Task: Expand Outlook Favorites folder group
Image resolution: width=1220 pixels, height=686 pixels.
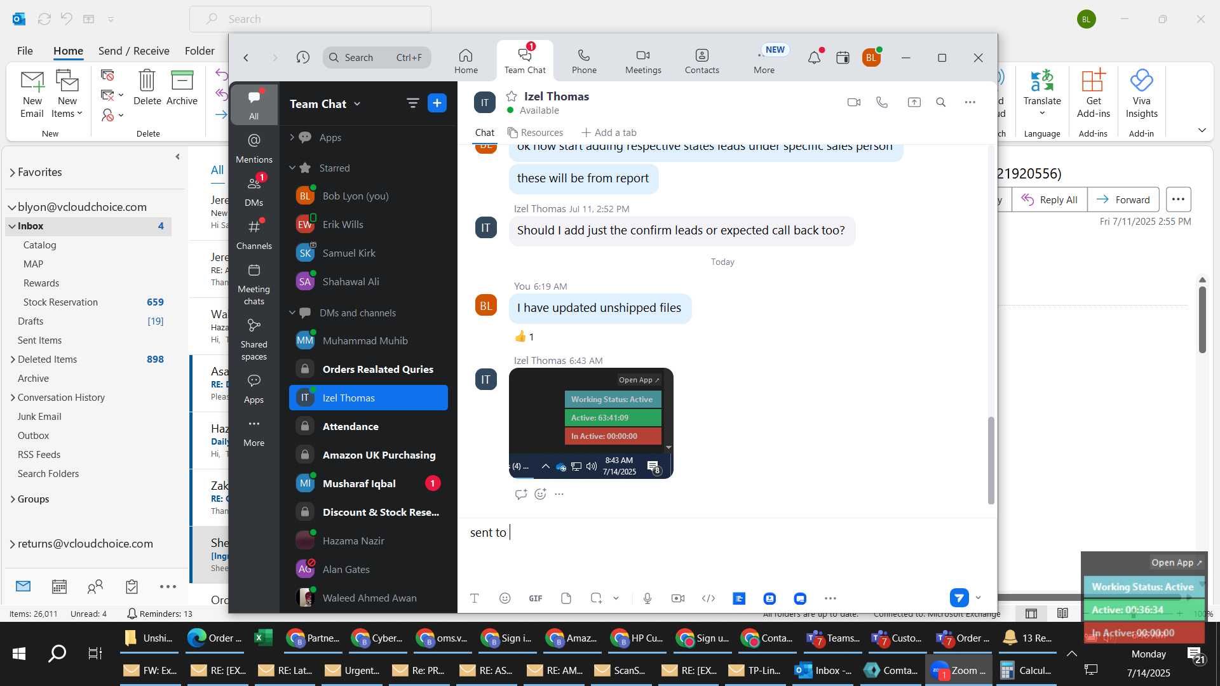Action: (x=12, y=172)
